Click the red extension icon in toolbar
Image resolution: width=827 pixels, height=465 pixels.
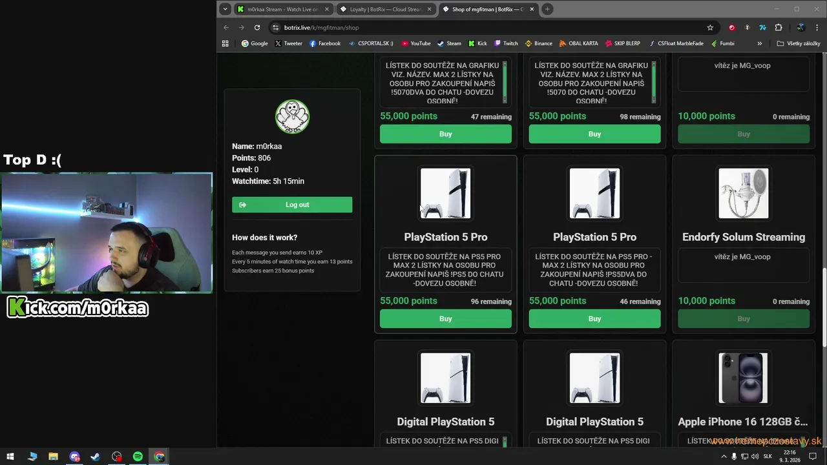[732, 28]
